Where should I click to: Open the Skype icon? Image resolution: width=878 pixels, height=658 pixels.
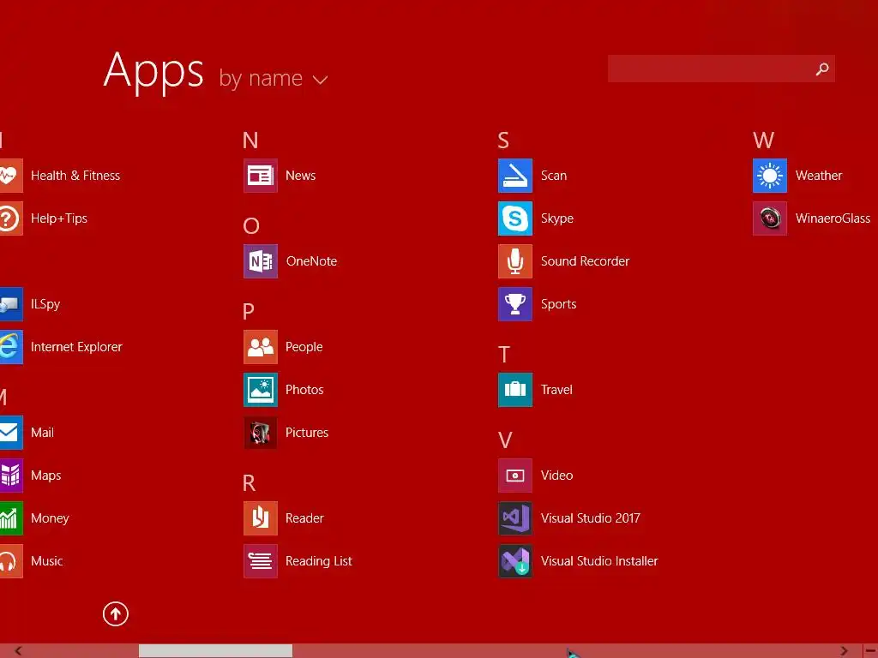(x=515, y=218)
